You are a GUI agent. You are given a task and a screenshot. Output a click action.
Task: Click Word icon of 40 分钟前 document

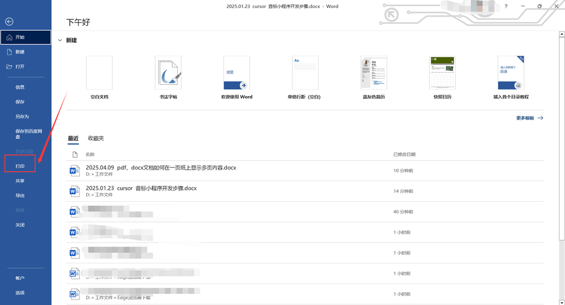(x=74, y=212)
